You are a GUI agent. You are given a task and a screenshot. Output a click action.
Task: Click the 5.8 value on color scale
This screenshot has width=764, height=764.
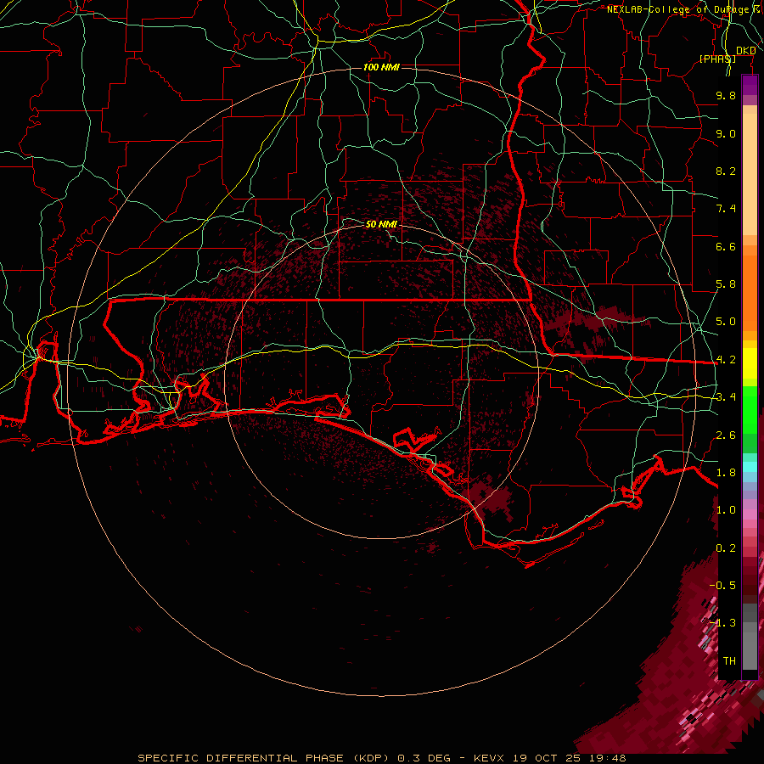[726, 284]
